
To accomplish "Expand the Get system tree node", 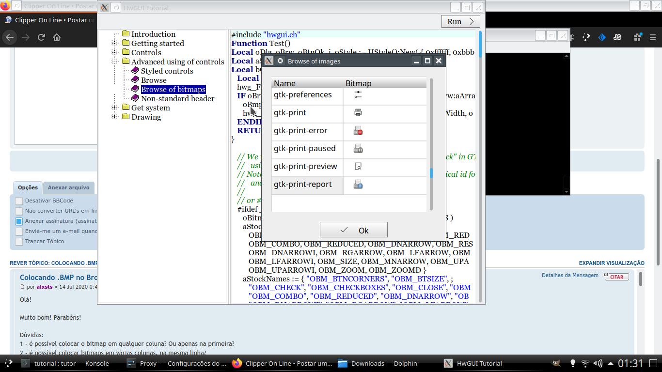I will 115,108.
